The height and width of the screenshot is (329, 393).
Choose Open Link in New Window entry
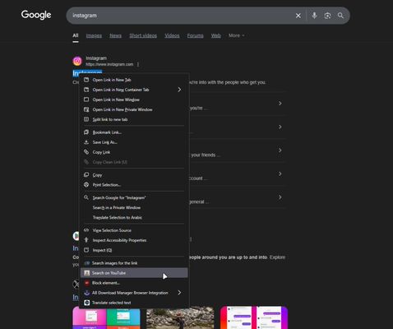[x=134, y=100]
